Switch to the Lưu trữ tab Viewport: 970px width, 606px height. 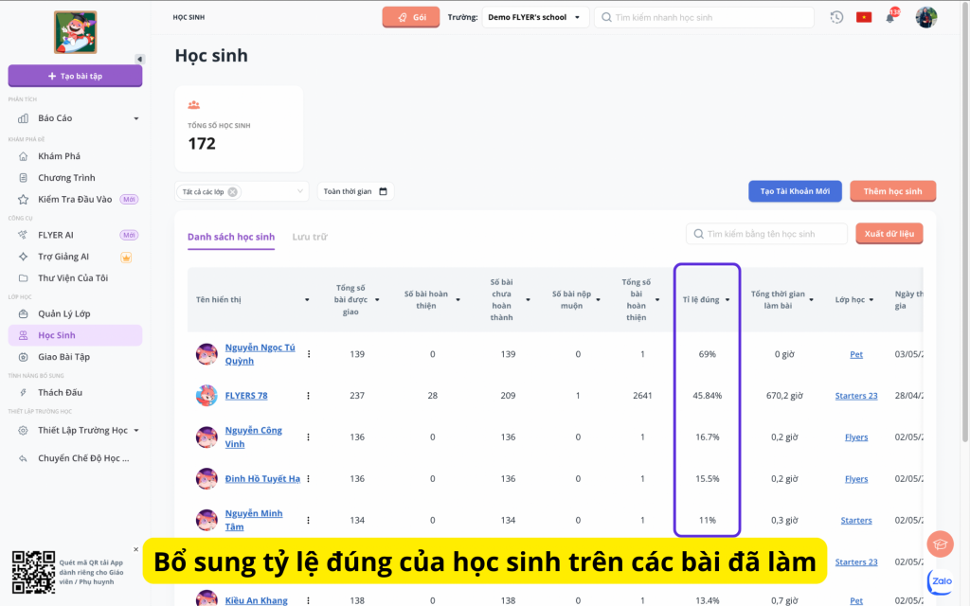click(310, 237)
